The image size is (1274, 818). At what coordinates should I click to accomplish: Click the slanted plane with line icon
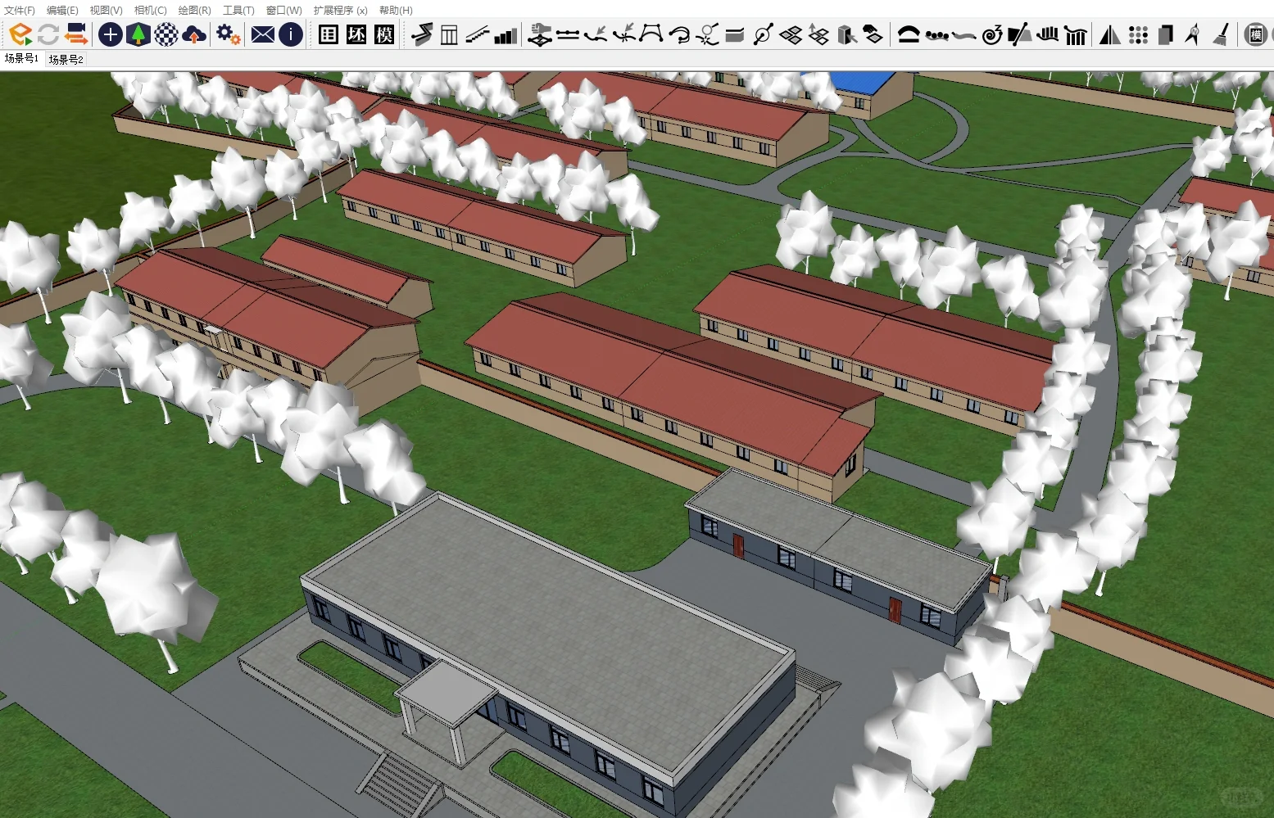click(1020, 34)
